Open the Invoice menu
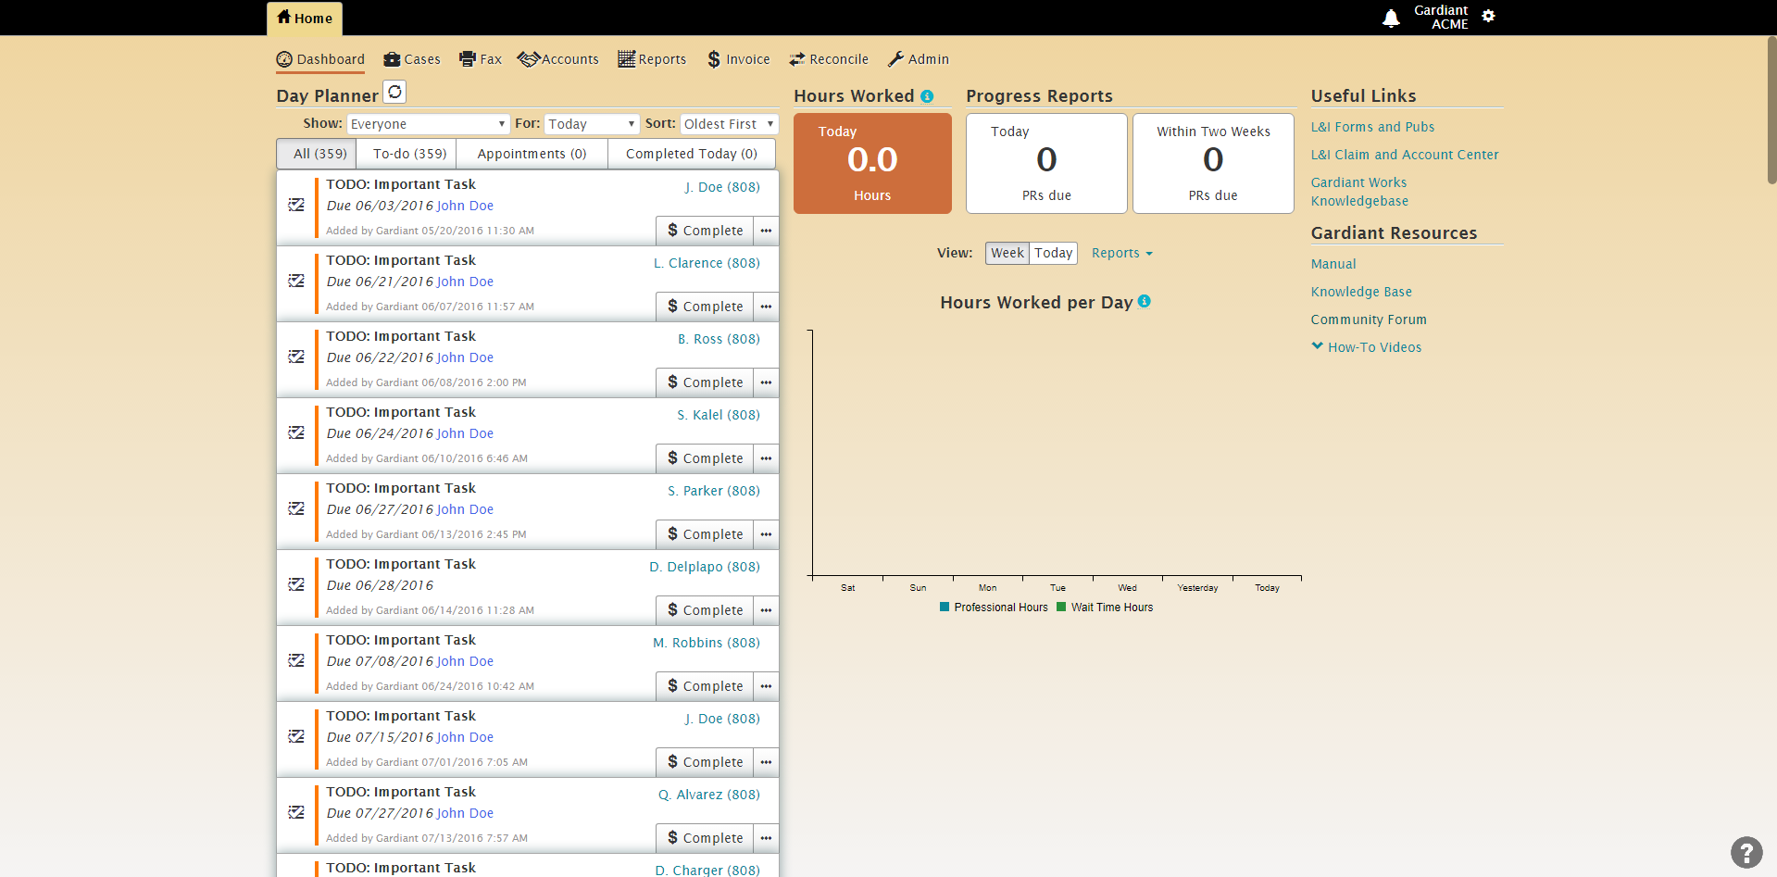This screenshot has height=877, width=1777. [738, 59]
